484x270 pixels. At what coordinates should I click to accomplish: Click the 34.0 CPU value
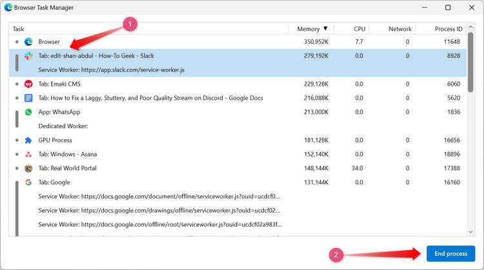[358, 168]
